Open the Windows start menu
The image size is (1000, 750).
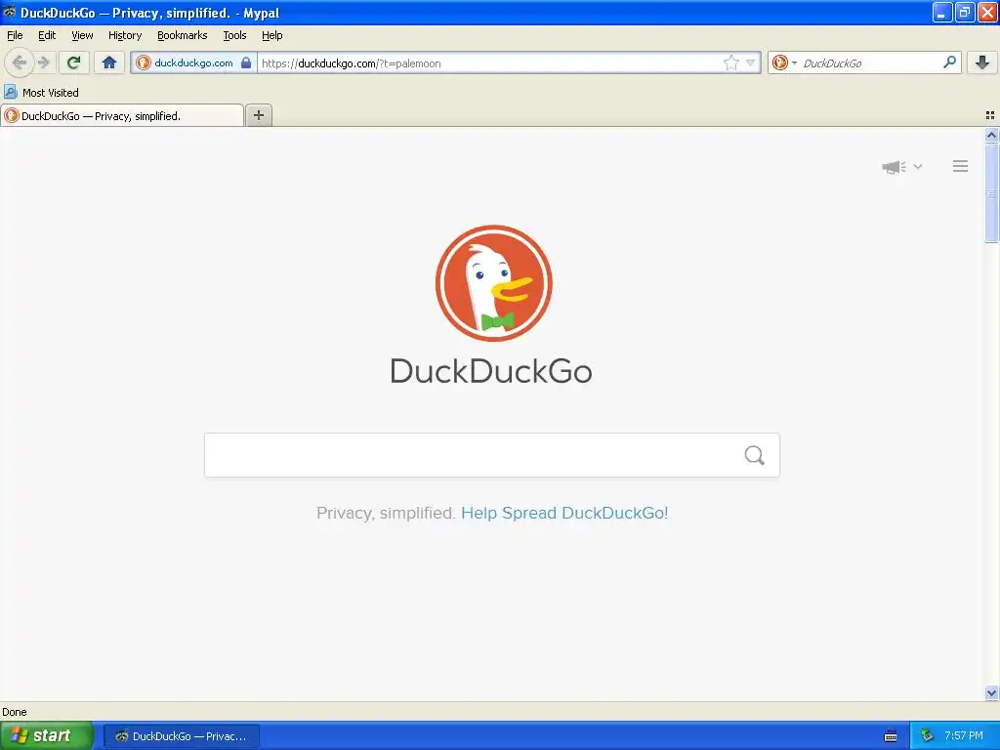coord(47,735)
